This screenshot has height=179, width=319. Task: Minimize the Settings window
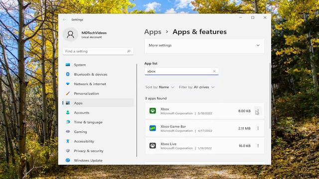pos(241,18)
